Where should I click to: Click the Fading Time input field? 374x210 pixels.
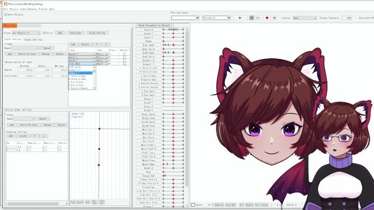tap(347, 18)
